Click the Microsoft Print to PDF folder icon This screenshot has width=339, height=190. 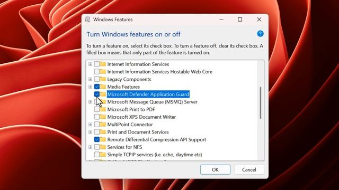pyautogui.click(x=103, y=109)
